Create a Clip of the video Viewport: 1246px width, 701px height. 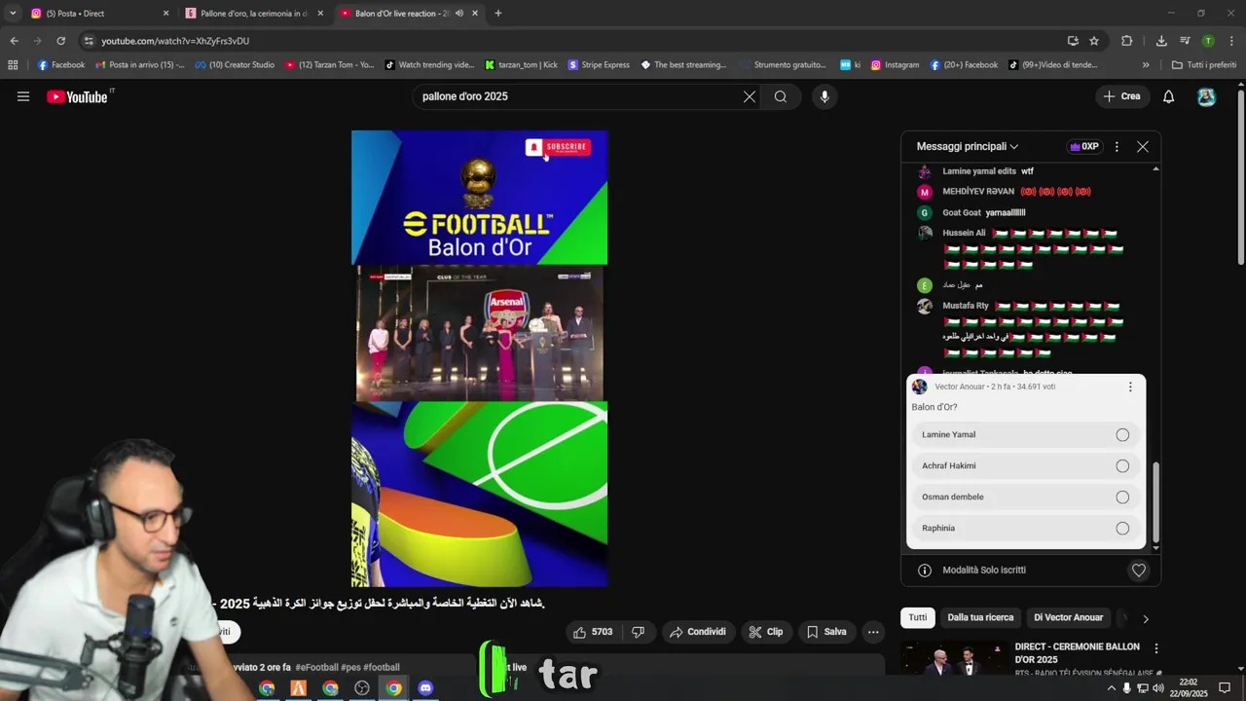pos(765,632)
